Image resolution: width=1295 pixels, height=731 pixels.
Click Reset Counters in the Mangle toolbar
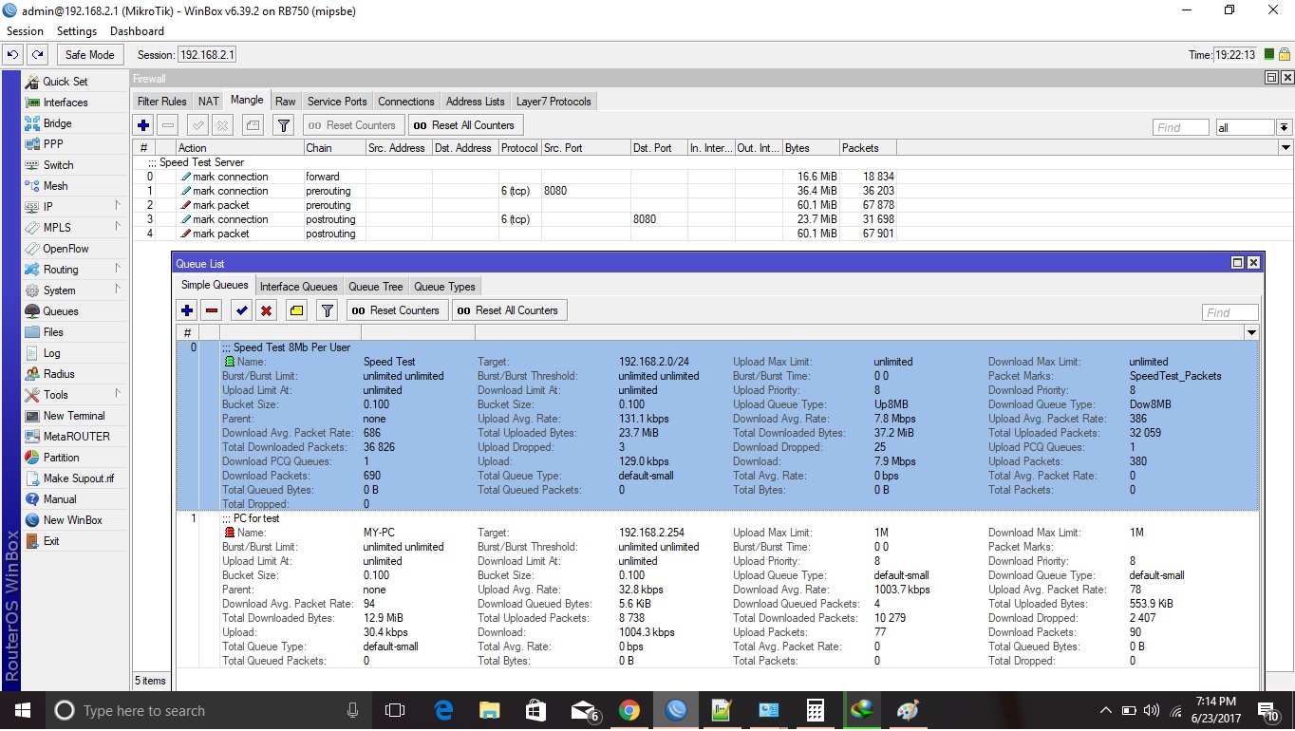352,124
